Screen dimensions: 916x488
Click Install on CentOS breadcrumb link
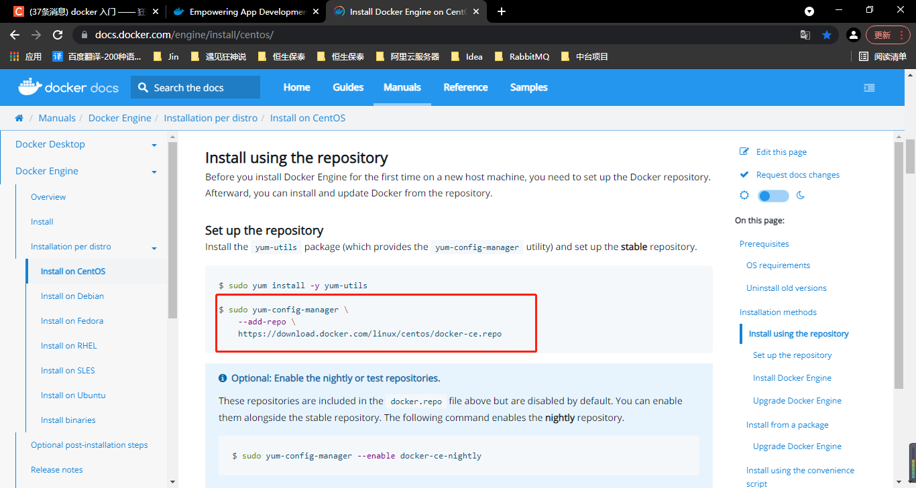[308, 118]
